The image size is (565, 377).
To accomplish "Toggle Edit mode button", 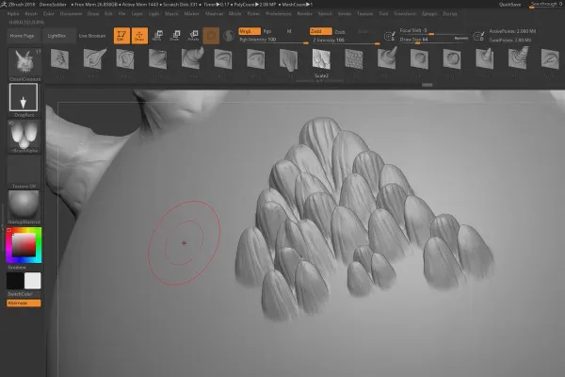I will (121, 36).
